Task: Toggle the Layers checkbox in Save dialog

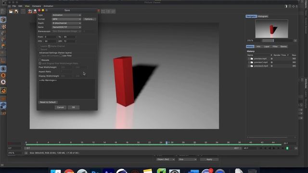Action: point(39,46)
